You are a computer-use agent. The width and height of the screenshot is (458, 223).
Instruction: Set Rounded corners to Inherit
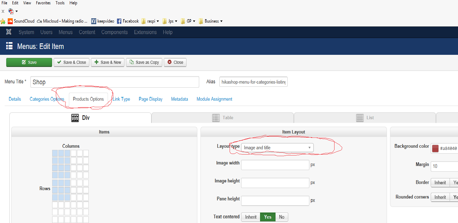[x=440, y=197]
